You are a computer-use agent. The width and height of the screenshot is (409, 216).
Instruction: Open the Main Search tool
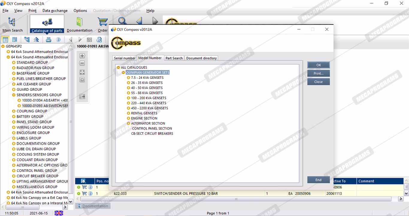point(12,24)
